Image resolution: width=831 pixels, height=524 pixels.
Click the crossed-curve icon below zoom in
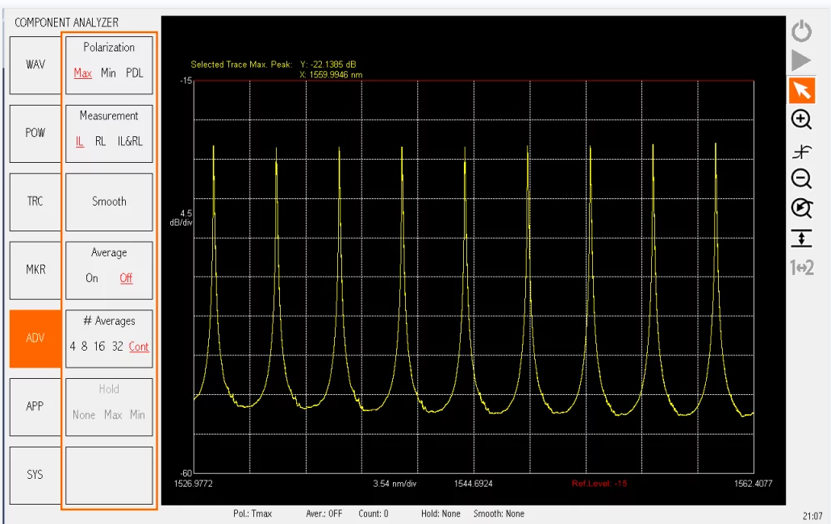coord(801,151)
